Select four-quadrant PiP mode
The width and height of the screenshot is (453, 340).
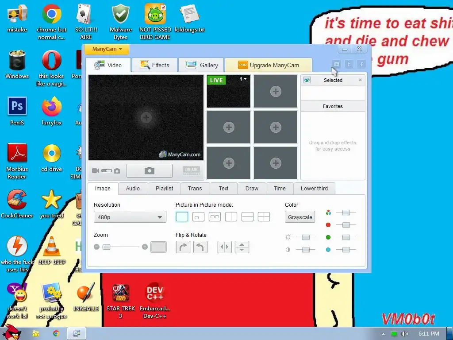pos(264,216)
